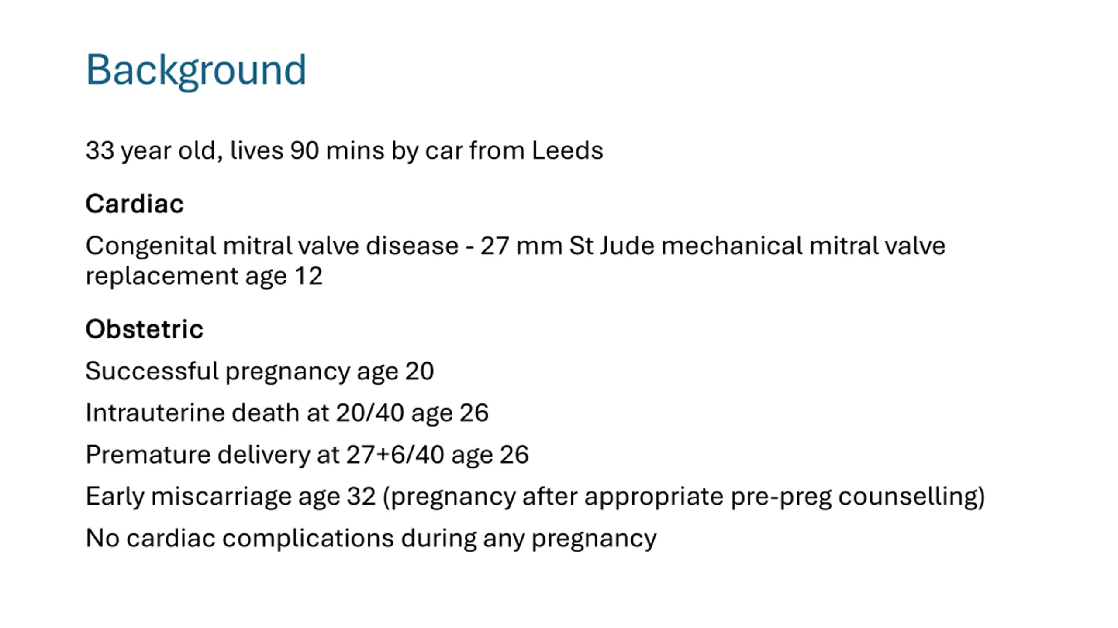1118x628 pixels.
Task: Click 'St Jude' in cardiac description
Action: point(612,246)
